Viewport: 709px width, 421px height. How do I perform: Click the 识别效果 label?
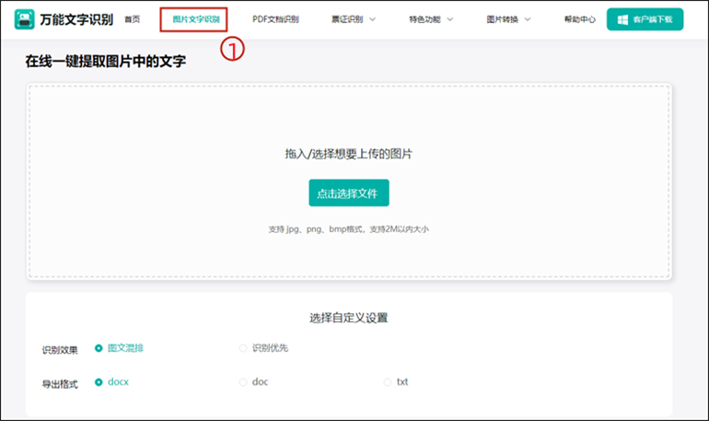[60, 350]
